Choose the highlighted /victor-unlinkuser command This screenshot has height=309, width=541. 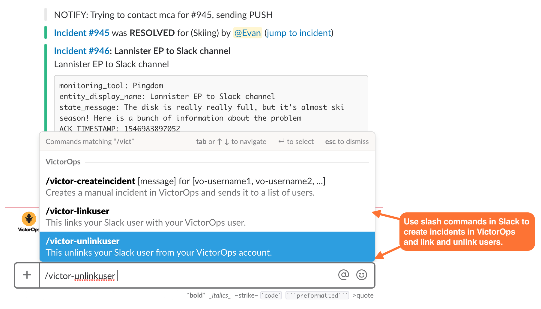pos(207,247)
